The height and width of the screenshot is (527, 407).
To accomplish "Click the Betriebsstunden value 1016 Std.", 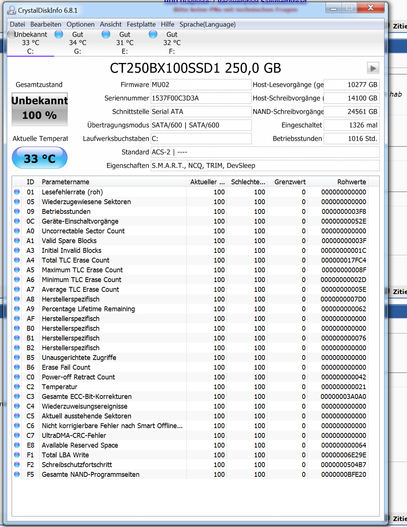I will pyautogui.click(x=351, y=139).
